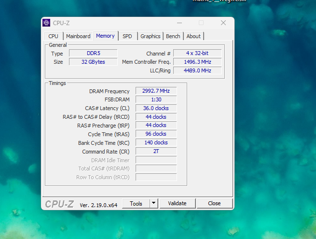Click the 32 GBytes size value

pos(93,62)
